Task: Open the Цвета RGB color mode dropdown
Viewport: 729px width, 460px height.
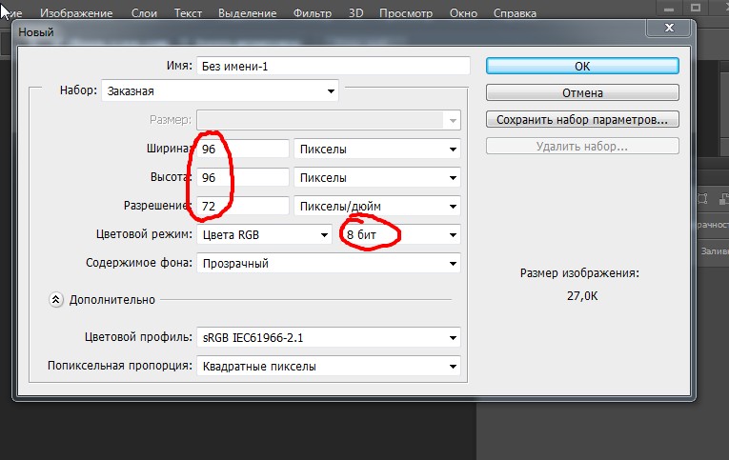Action: click(x=264, y=234)
